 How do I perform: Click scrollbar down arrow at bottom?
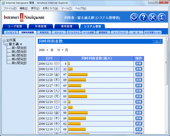pyautogui.click(x=166, y=132)
